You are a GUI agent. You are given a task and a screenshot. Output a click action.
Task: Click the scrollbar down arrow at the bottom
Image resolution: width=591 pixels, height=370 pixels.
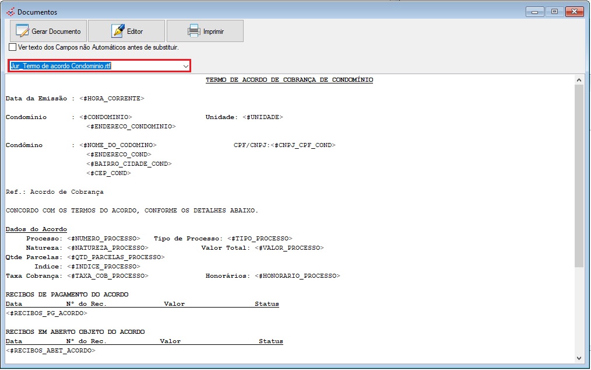point(579,358)
